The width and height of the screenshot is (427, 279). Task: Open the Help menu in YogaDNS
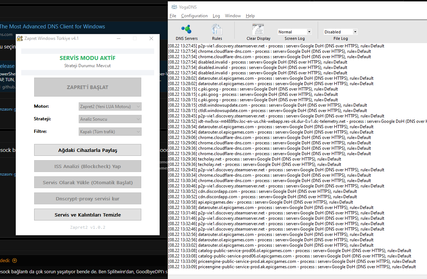(250, 16)
